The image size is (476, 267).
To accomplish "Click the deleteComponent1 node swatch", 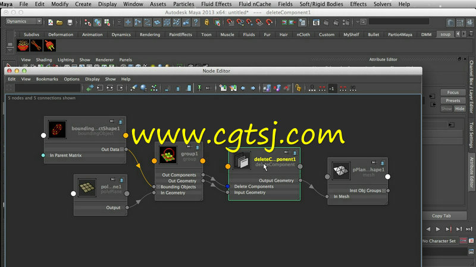I will point(242,160).
